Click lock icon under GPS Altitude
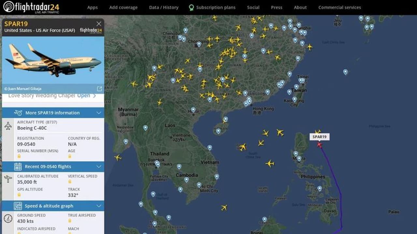Screen dimensions: 417x234 [x=19, y=195]
